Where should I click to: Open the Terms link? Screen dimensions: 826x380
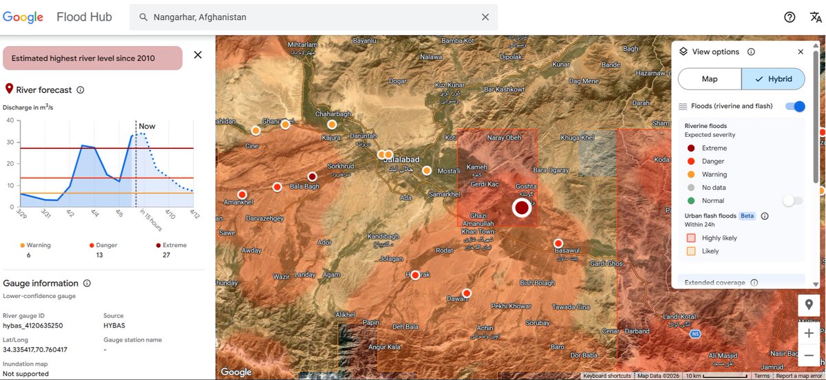[762, 376]
